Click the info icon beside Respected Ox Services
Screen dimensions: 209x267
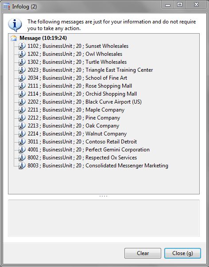click(x=22, y=158)
